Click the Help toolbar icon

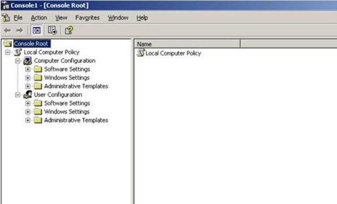point(69,30)
